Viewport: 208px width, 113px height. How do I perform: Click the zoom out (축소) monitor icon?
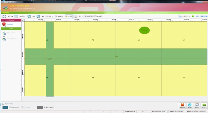(38, 16)
